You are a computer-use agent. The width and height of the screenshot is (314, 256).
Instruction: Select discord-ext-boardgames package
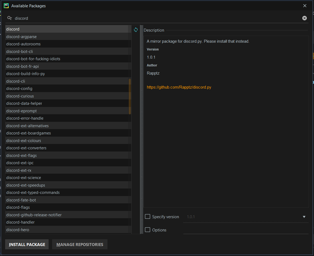tap(68, 133)
